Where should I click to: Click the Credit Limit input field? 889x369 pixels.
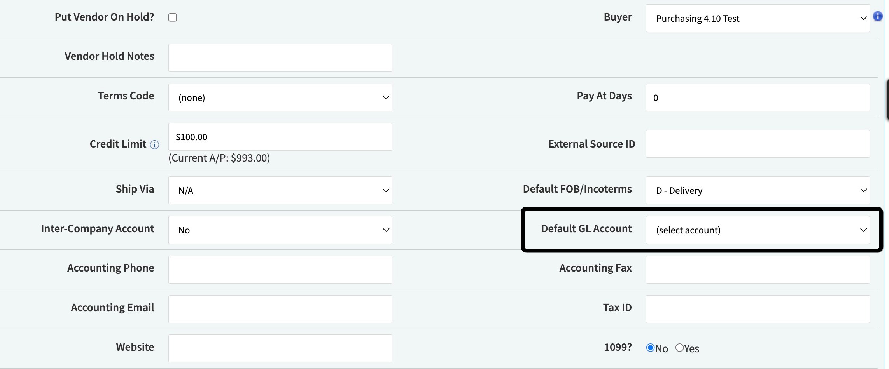[280, 137]
